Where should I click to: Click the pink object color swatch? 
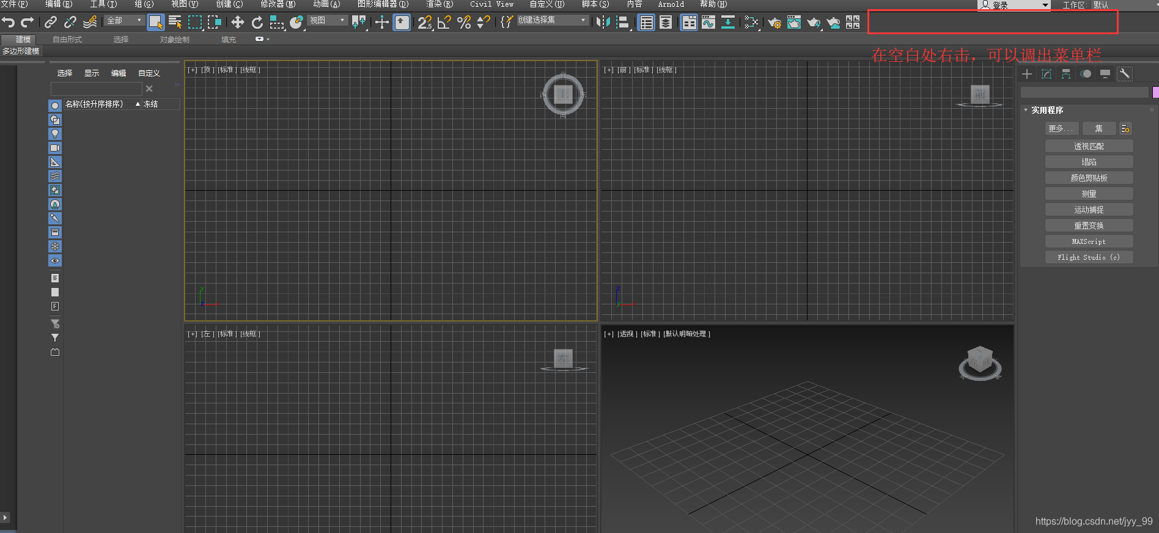pyautogui.click(x=1155, y=92)
